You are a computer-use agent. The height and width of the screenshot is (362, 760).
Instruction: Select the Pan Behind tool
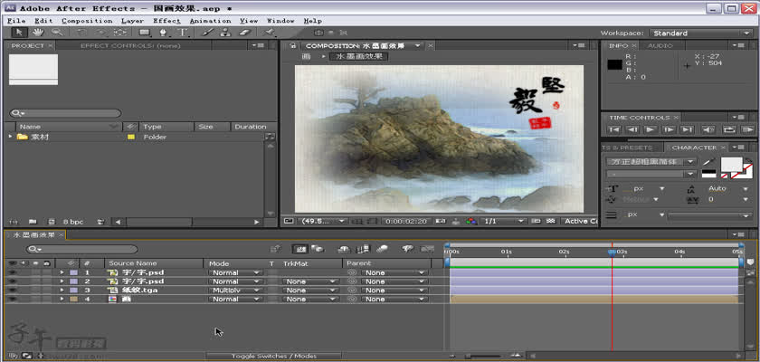coord(120,33)
